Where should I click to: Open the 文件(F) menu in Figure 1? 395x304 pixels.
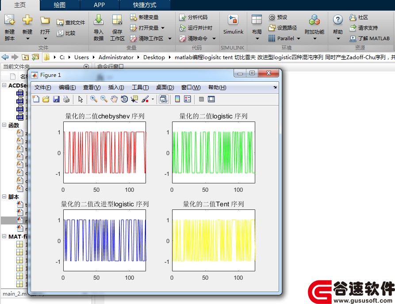[x=43, y=87]
